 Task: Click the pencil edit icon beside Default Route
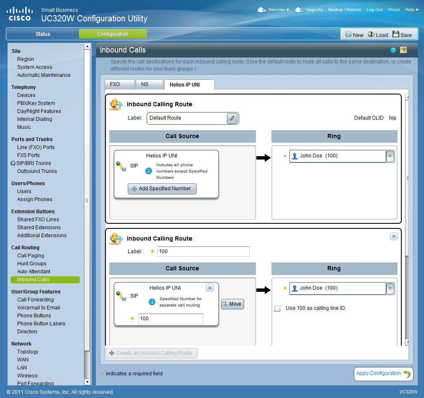tap(232, 118)
